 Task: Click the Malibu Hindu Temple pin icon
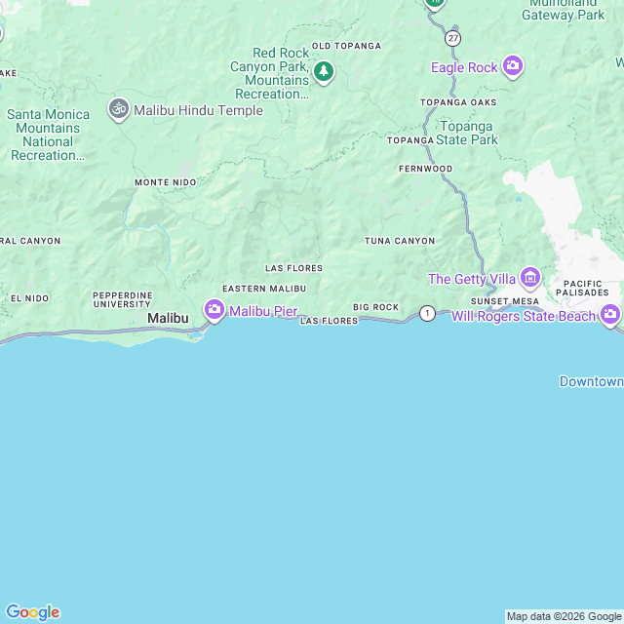click(119, 109)
